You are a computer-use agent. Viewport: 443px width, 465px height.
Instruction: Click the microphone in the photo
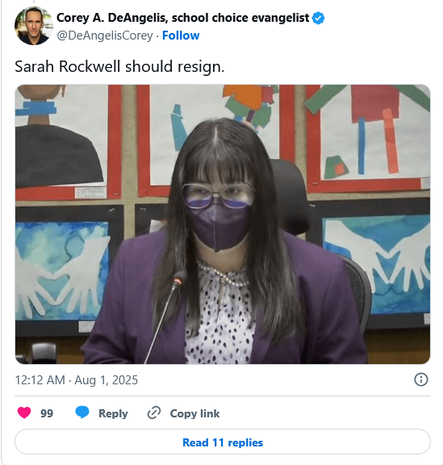tap(167, 316)
